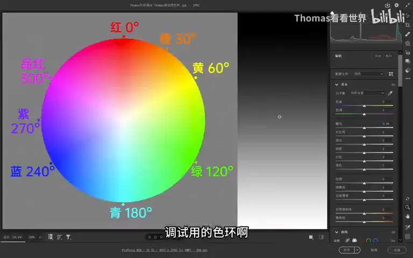Select the Crop tool
This screenshot has height=258, width=413.
408,25
